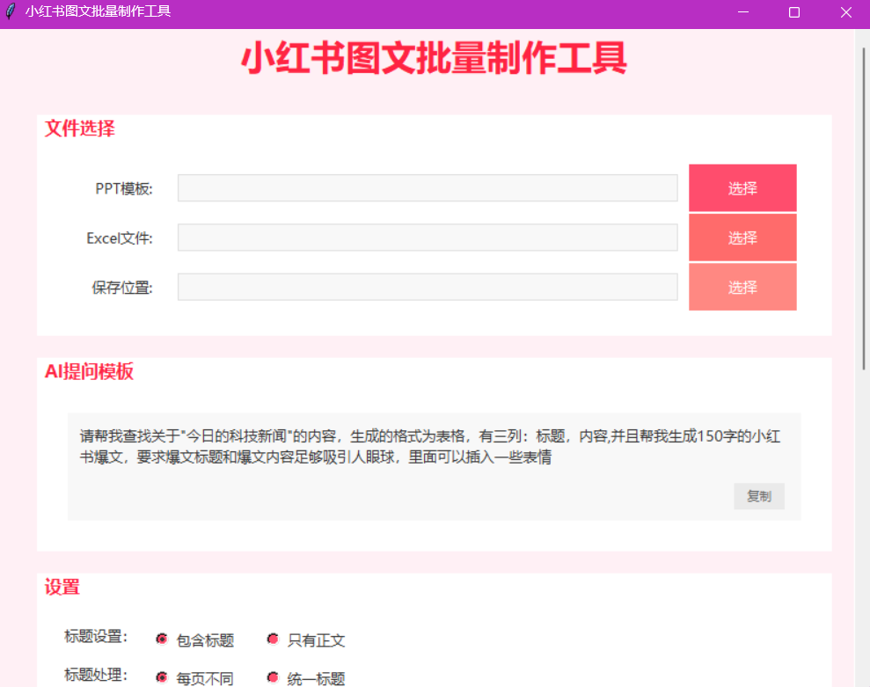Choose 统一标题 radio option
The height and width of the screenshot is (687, 870).
(x=273, y=677)
